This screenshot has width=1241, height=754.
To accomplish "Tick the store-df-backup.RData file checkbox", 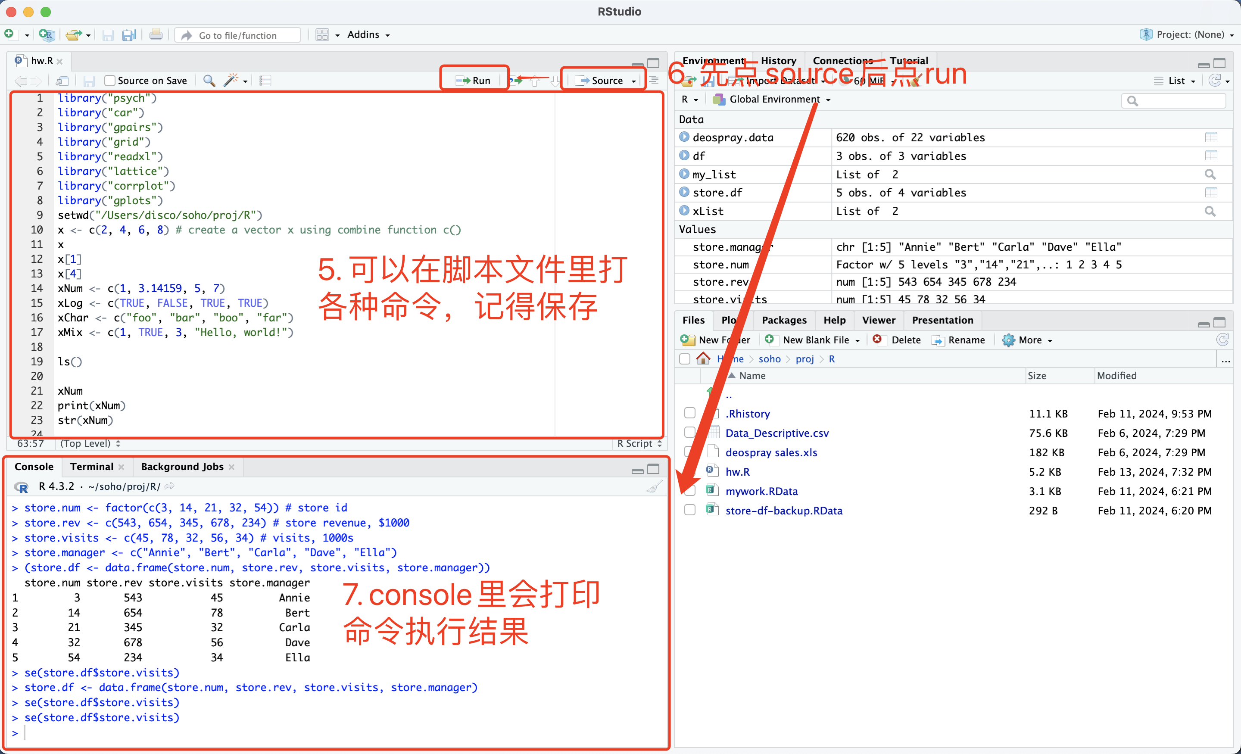I will 689,510.
